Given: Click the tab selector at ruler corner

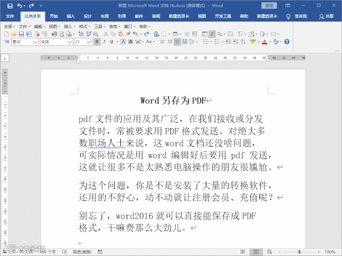Looking at the screenshot, I should click(x=5, y=58).
